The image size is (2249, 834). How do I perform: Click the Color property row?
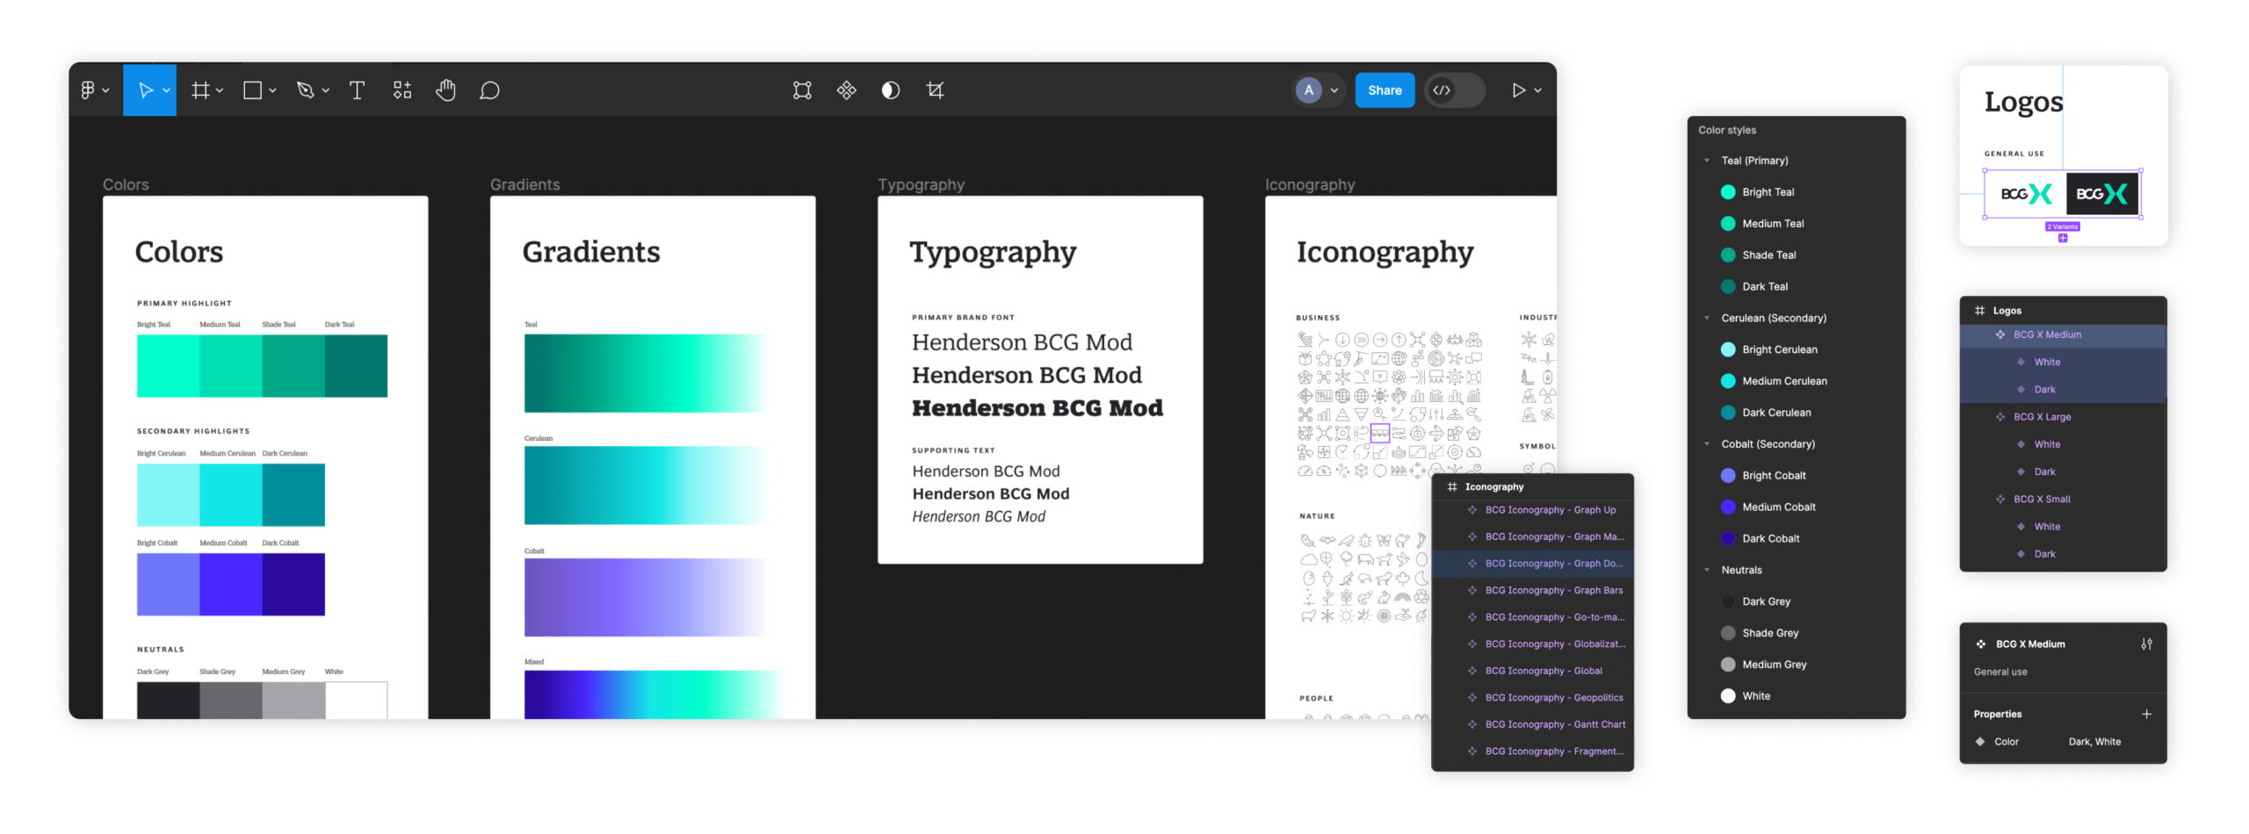click(x=2062, y=742)
